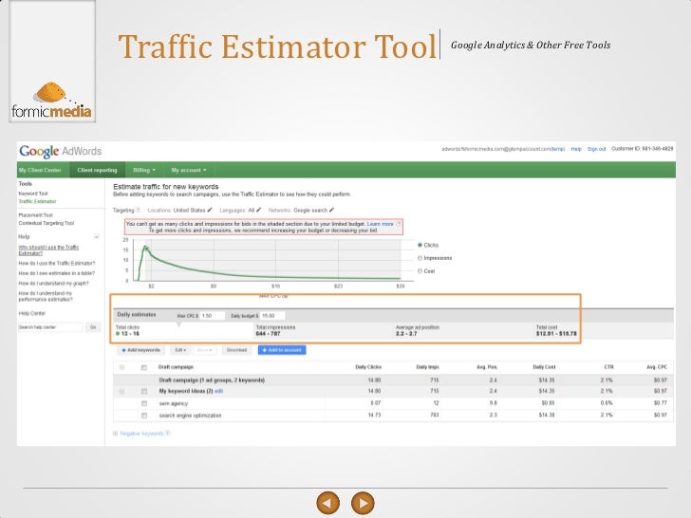The width and height of the screenshot is (691, 518).
Task: Open the More dropdown button
Action: coord(204,350)
